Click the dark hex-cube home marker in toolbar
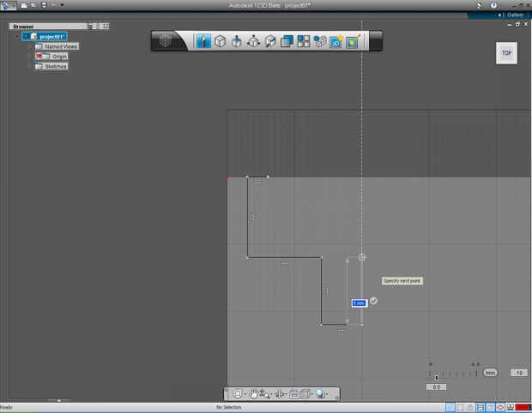532x413 pixels. click(166, 41)
